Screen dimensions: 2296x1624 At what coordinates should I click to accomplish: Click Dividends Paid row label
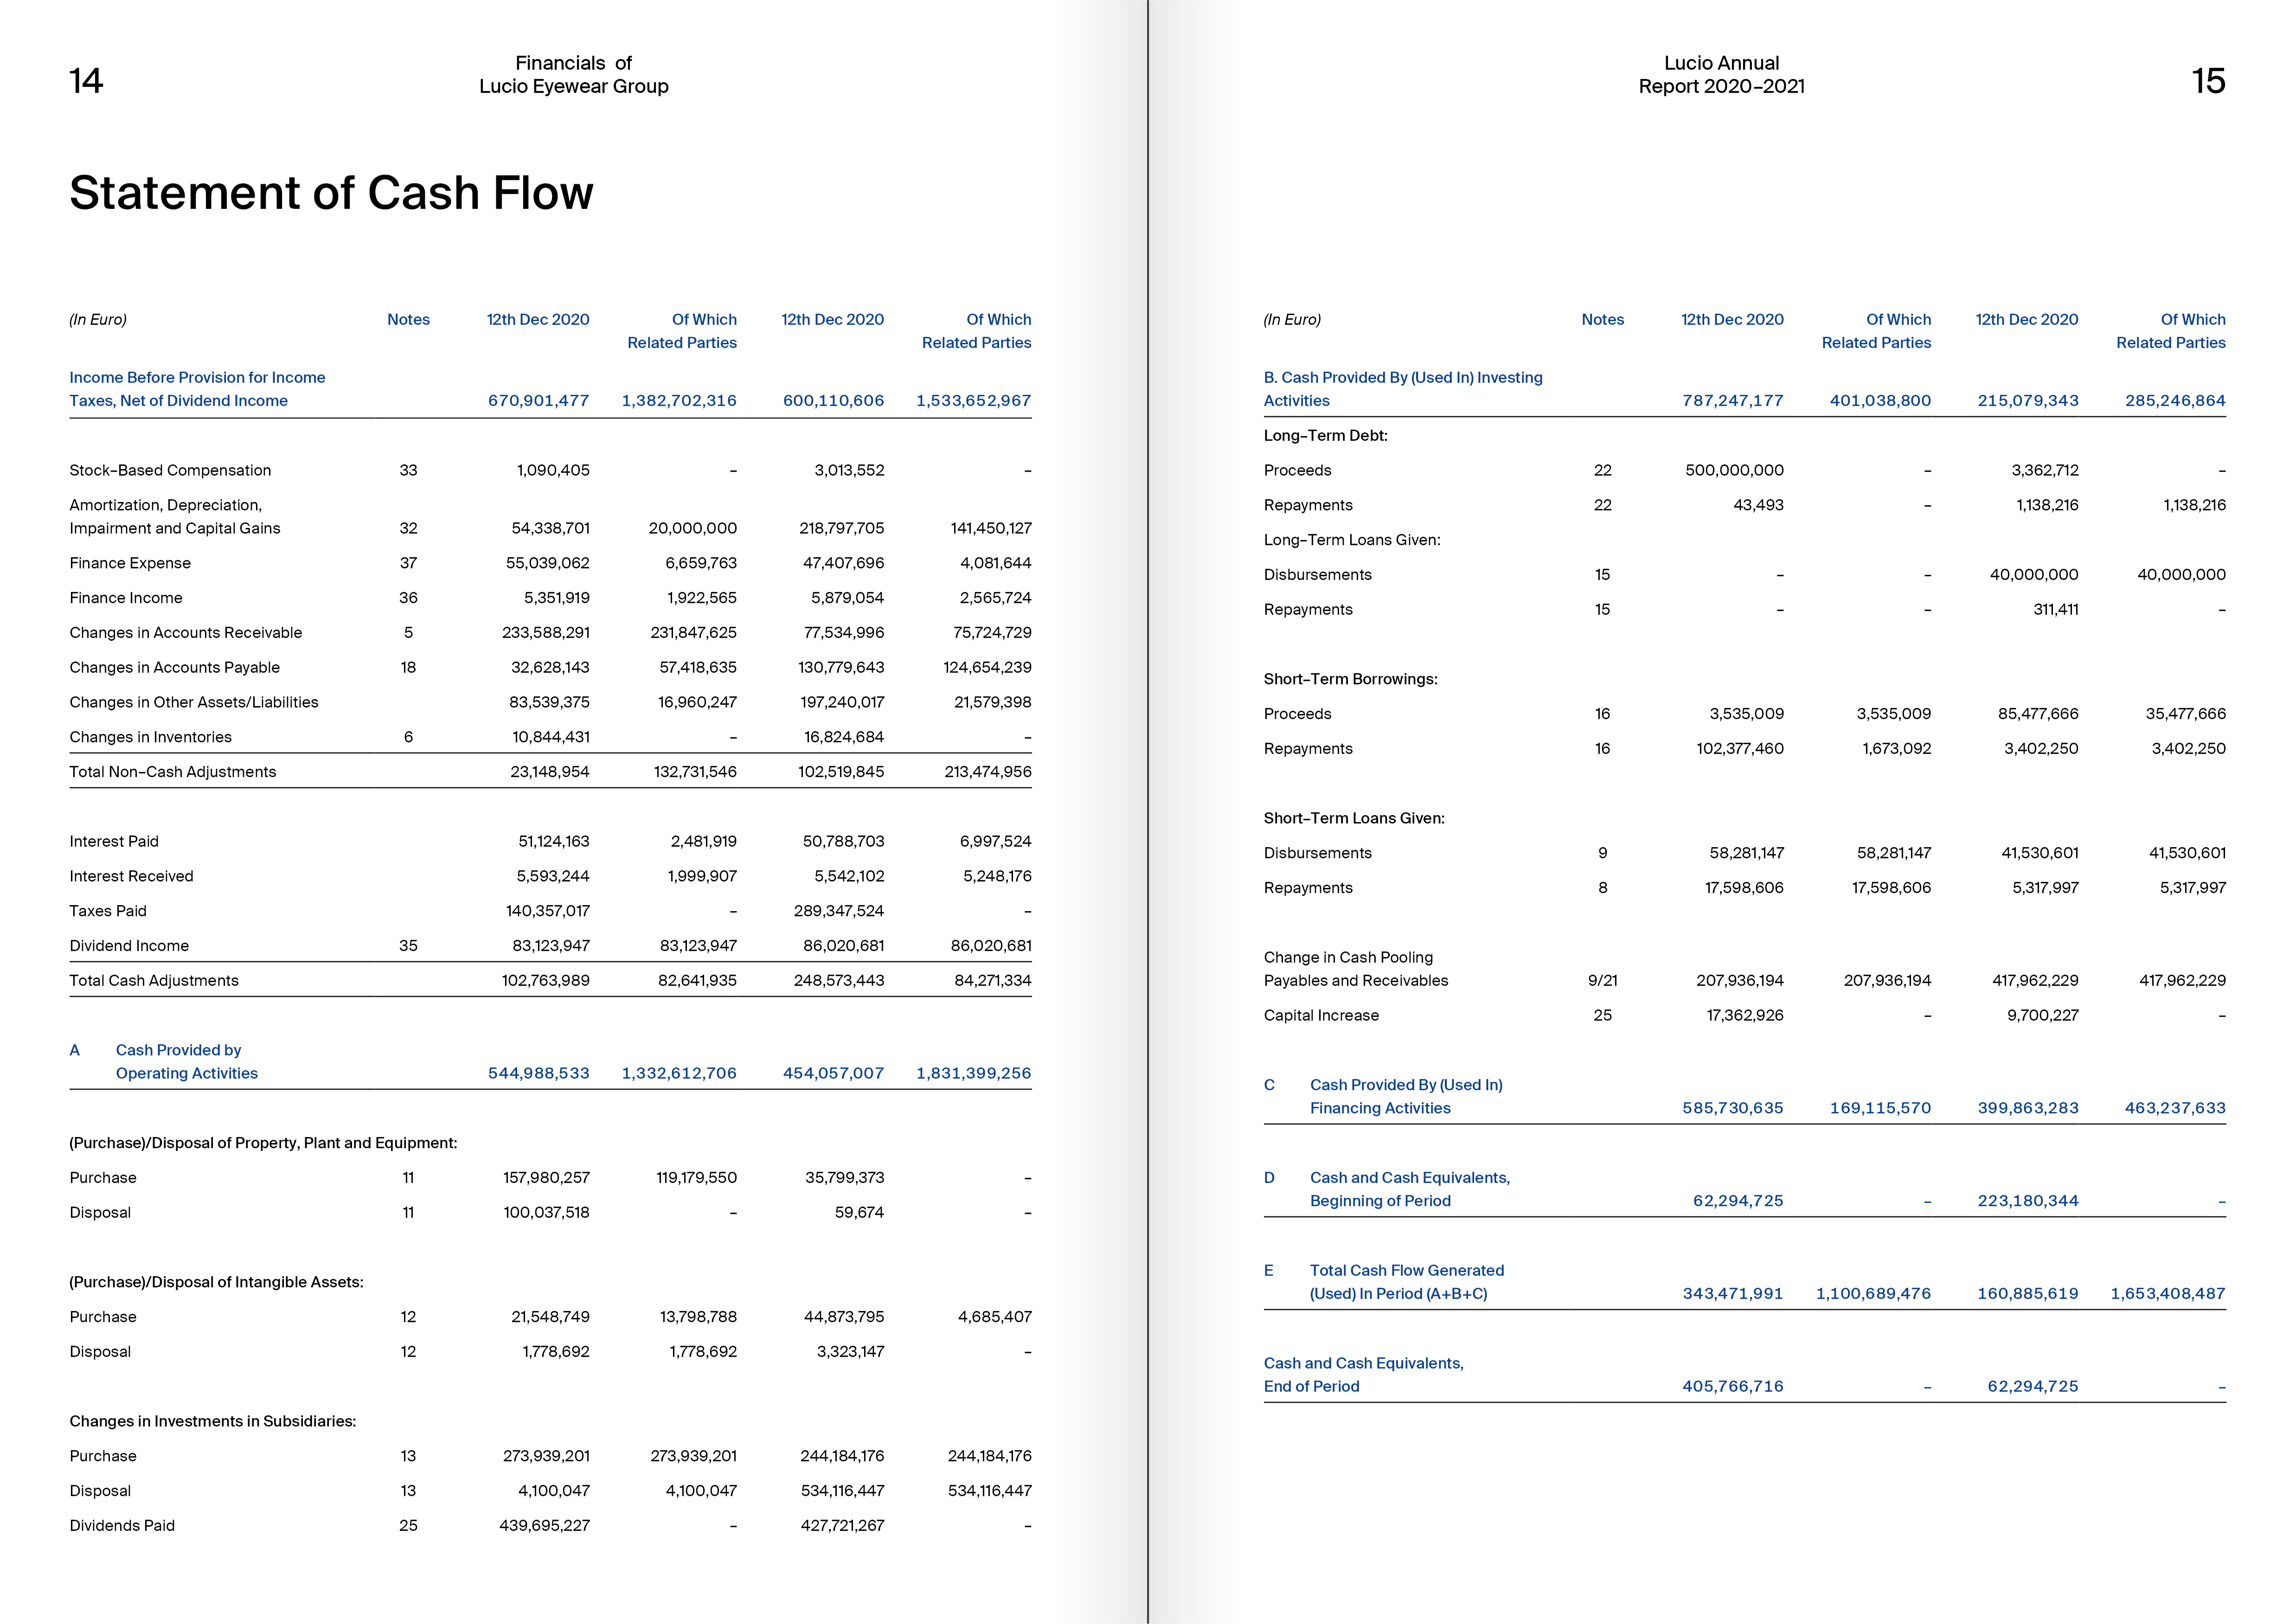122,1526
